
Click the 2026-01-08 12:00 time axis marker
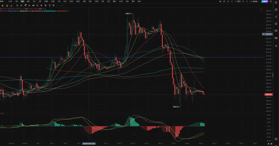(x=89, y=143)
